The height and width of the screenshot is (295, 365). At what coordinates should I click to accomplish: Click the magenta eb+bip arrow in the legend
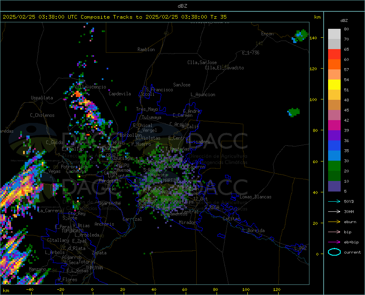(334, 242)
